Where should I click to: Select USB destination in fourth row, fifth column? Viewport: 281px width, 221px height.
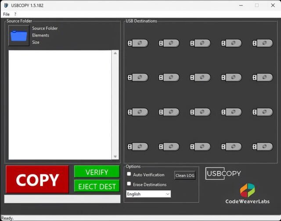(263, 146)
